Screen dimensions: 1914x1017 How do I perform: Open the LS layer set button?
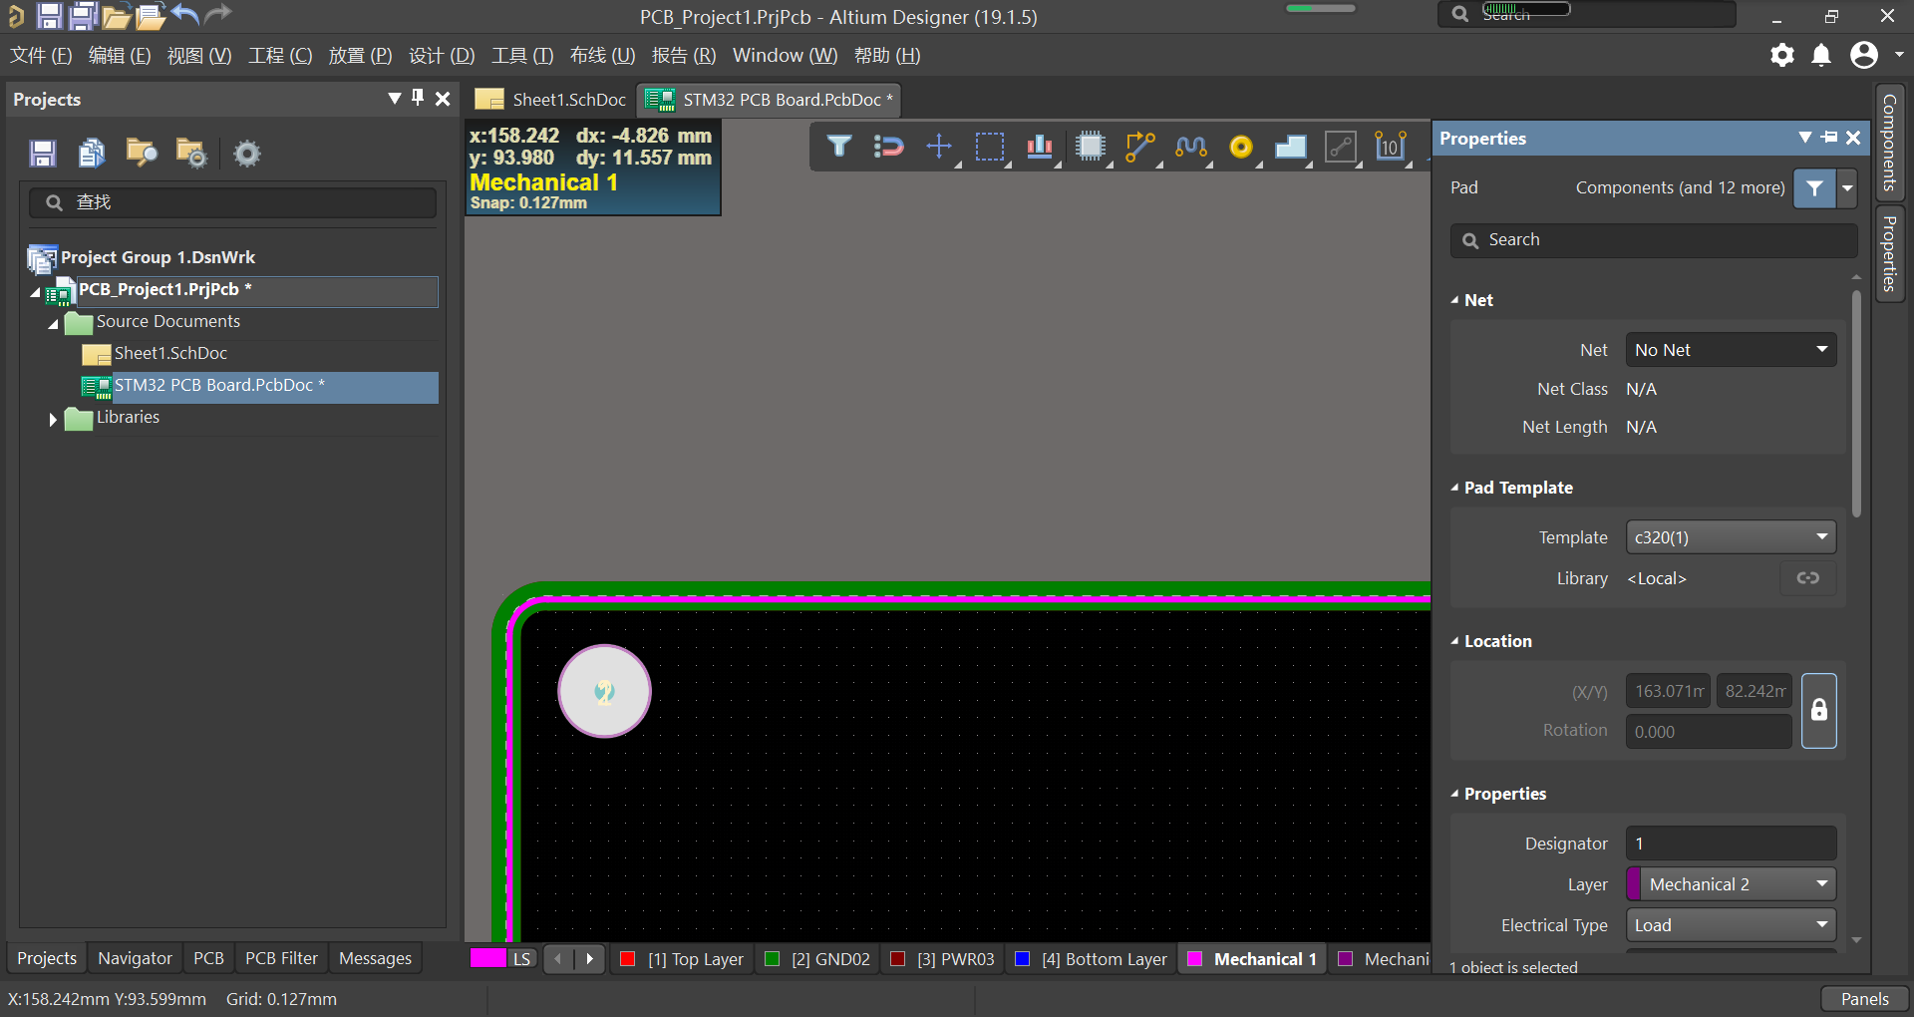pyautogui.click(x=522, y=959)
